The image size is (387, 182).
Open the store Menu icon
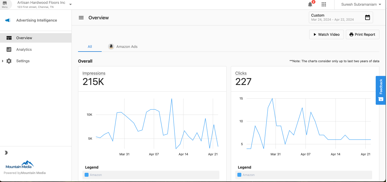click(x=5, y=4)
